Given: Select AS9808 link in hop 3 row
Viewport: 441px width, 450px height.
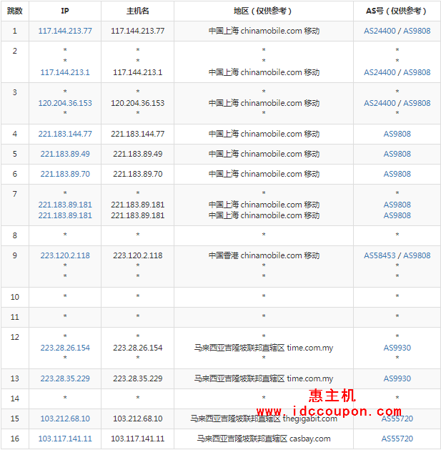Looking at the screenshot, I should tap(417, 103).
